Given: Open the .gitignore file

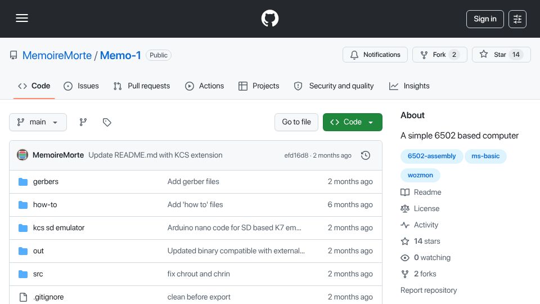Looking at the screenshot, I should click(48, 297).
